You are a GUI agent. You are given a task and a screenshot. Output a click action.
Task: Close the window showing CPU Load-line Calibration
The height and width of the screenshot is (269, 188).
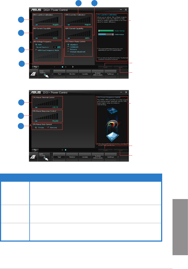click(126, 10)
